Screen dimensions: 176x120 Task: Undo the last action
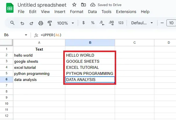(22, 23)
